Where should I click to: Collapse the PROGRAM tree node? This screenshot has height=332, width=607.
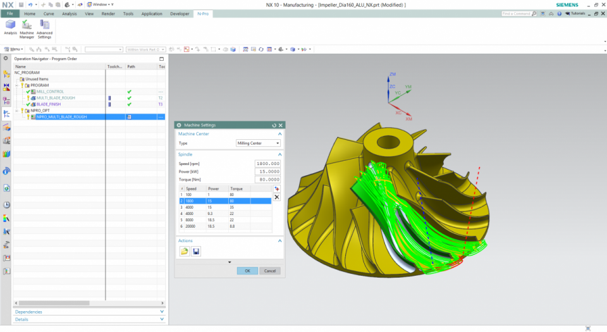pos(17,85)
